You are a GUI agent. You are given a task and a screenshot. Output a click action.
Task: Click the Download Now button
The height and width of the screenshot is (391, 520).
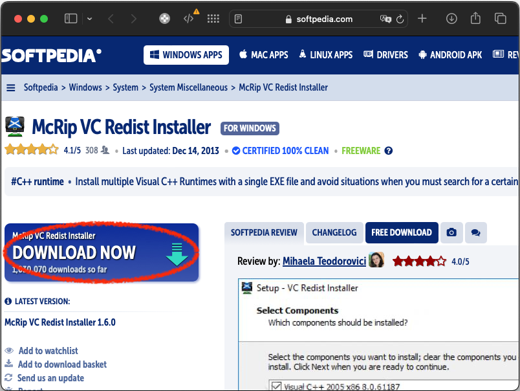102,252
